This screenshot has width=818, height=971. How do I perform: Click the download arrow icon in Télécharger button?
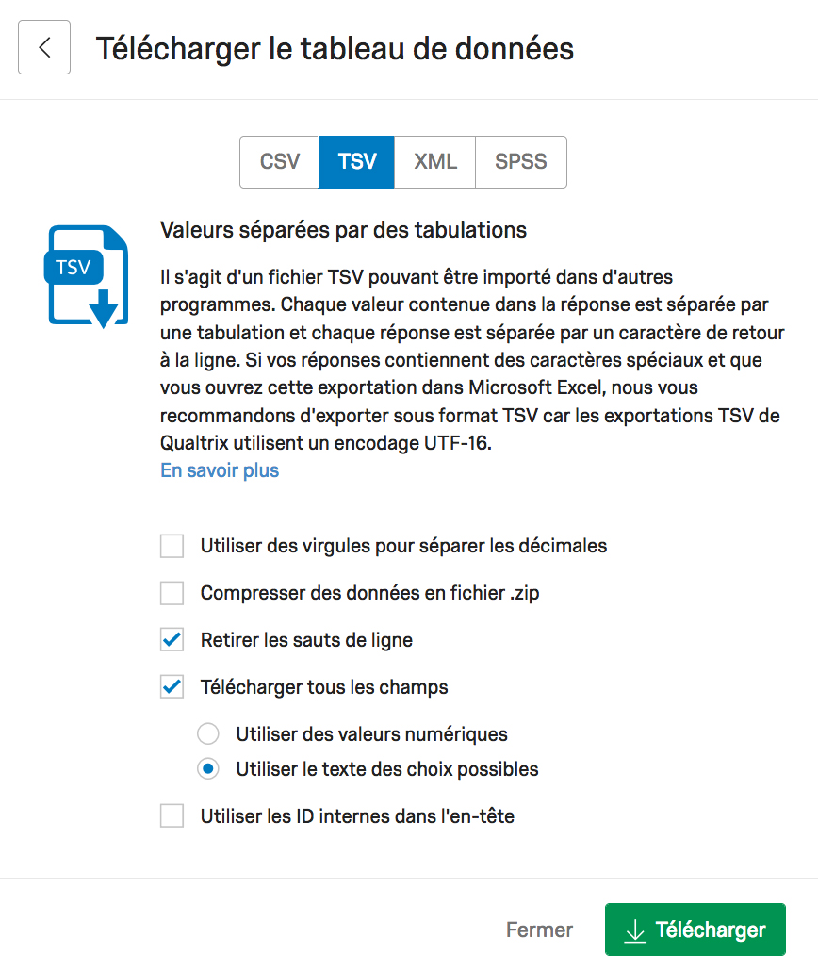tap(635, 930)
